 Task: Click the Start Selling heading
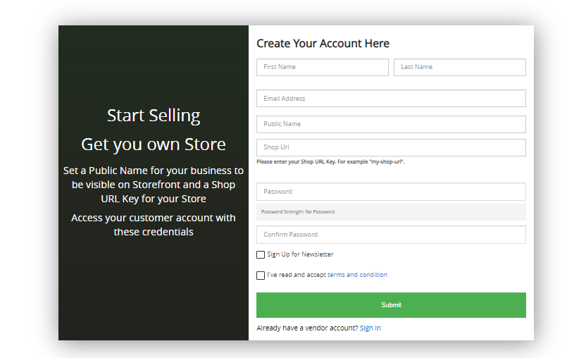click(x=154, y=115)
